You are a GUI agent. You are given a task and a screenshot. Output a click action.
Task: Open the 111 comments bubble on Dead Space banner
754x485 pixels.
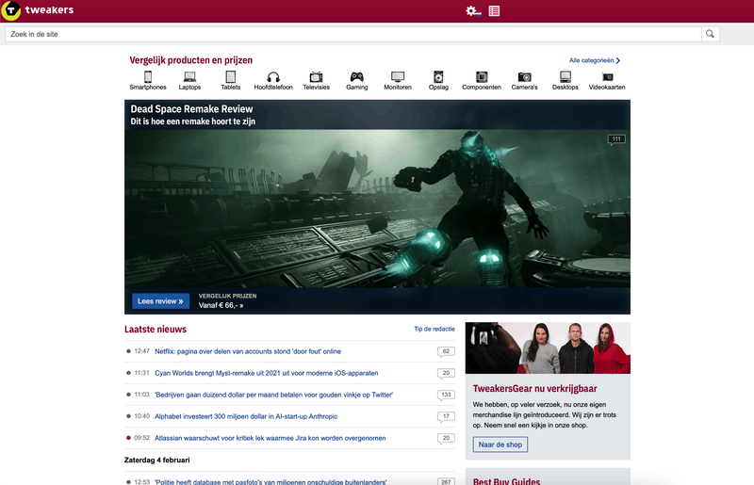[x=616, y=139]
